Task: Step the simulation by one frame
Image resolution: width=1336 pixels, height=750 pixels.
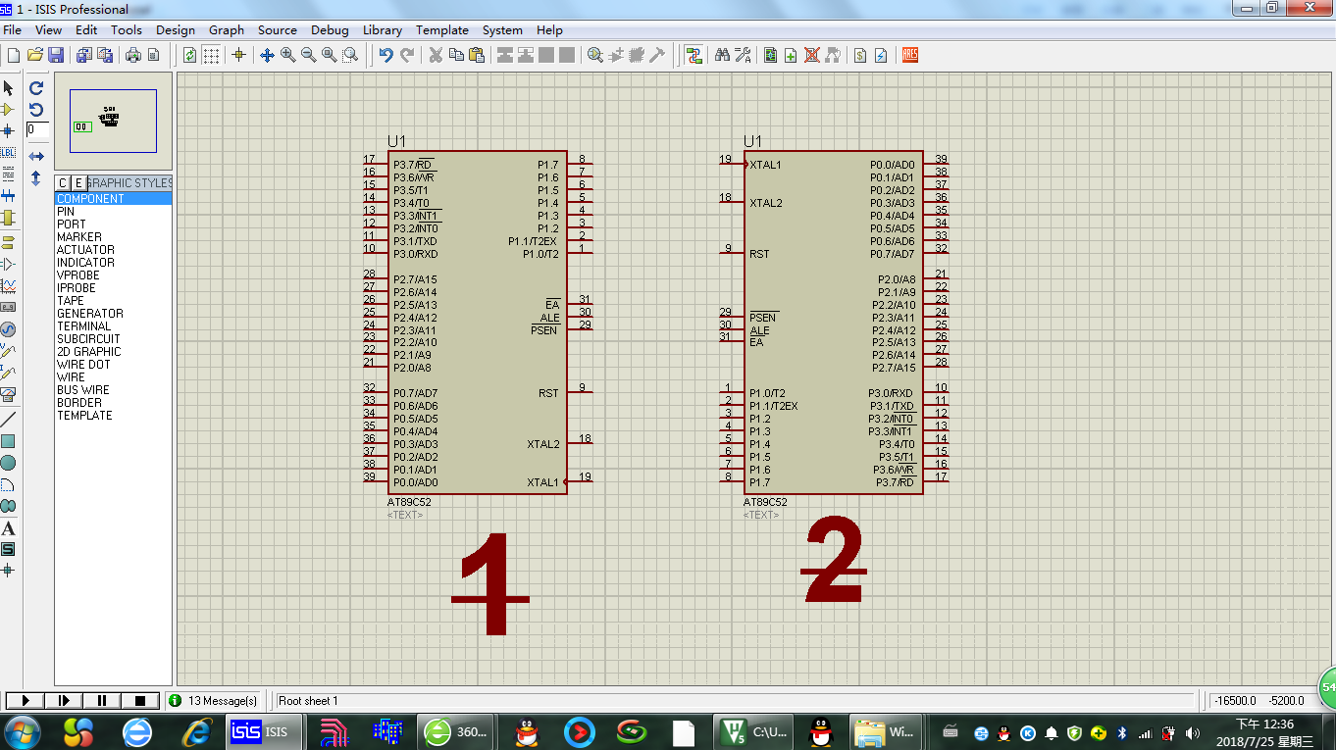Action: pyautogui.click(x=64, y=700)
